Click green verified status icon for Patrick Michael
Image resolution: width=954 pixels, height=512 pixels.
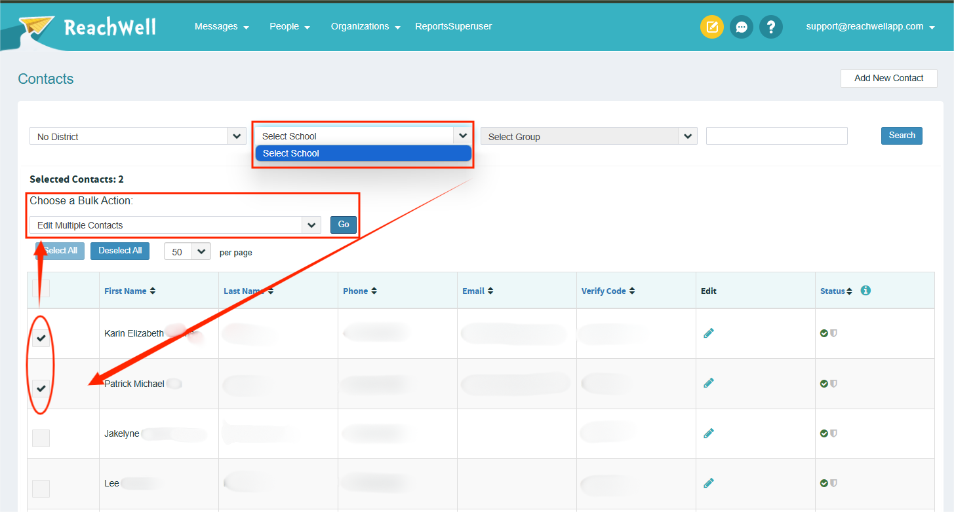824,384
